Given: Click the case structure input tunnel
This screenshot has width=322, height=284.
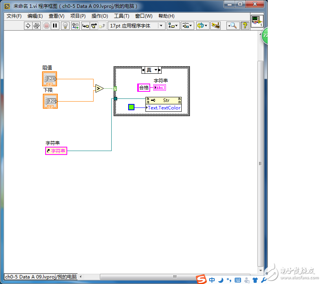Looking at the screenshot, I should point(116,98).
